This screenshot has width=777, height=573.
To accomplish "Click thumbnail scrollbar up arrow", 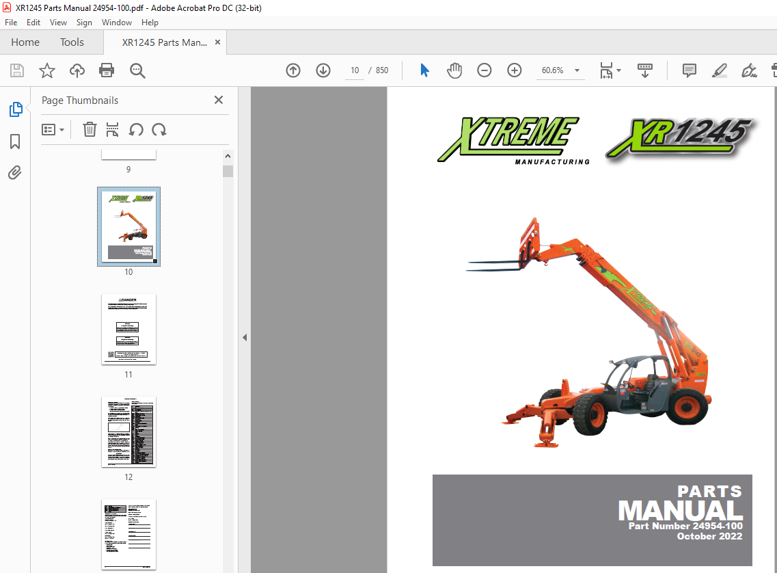I will pos(228,156).
